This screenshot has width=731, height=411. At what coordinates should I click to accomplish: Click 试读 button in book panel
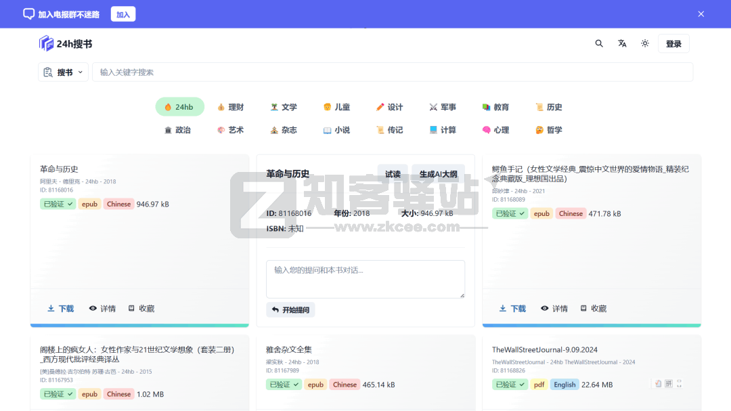[393, 174]
